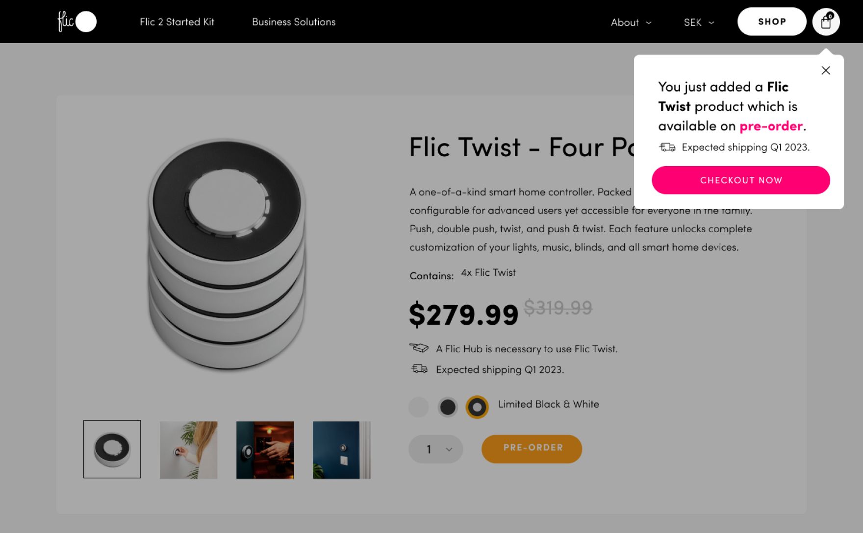863x533 pixels.
Task: Click the circular logo dot beside flic text
Action: [x=87, y=21]
